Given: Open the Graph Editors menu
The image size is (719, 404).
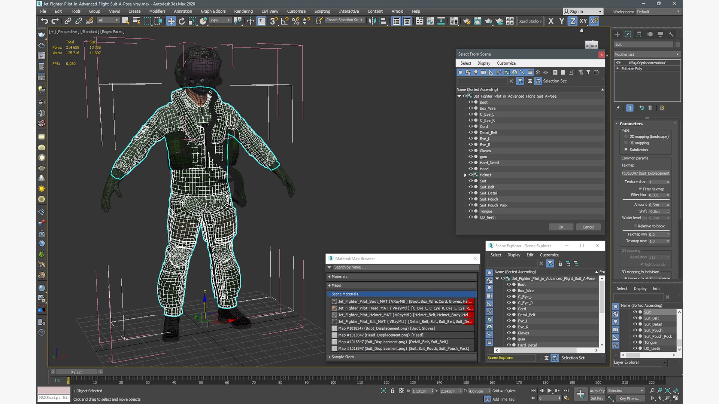Looking at the screenshot, I should click(213, 11).
